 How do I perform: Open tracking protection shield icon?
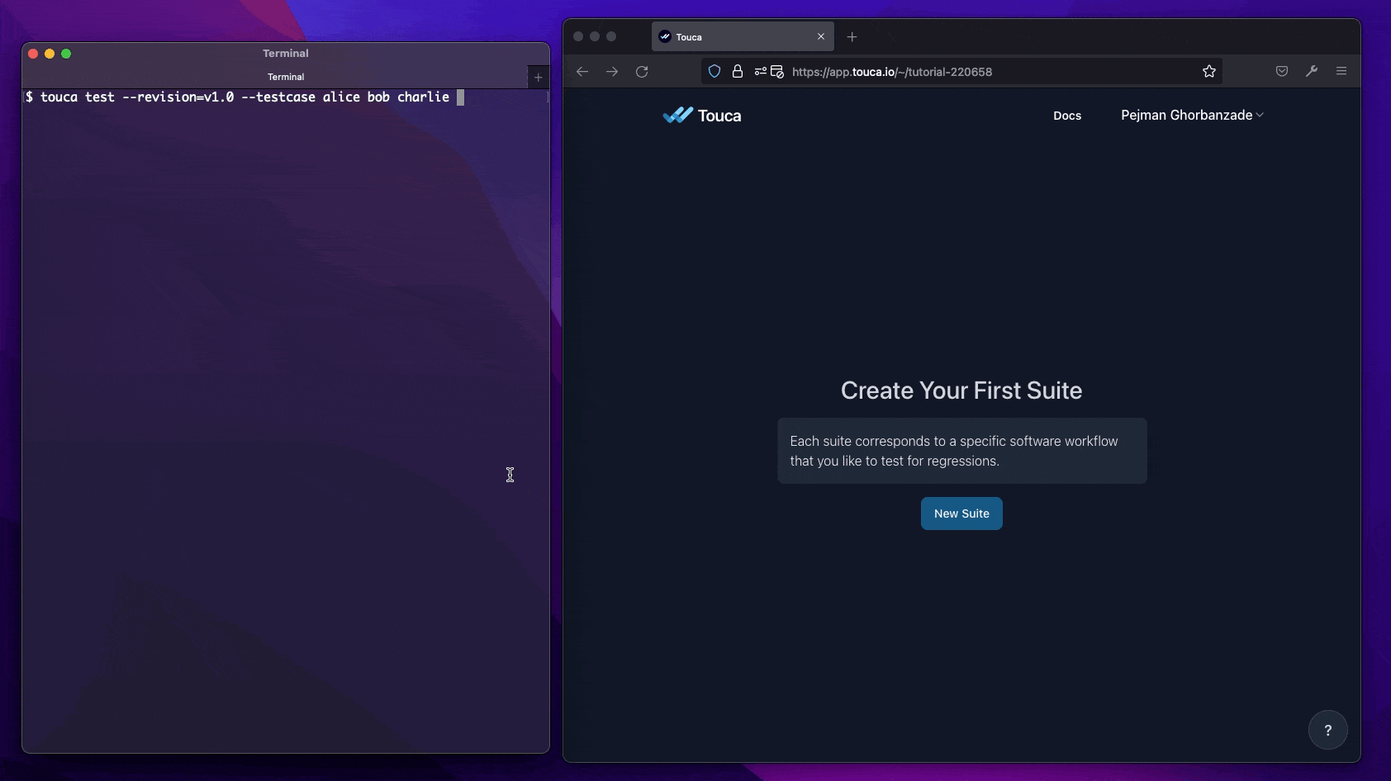pyautogui.click(x=714, y=72)
